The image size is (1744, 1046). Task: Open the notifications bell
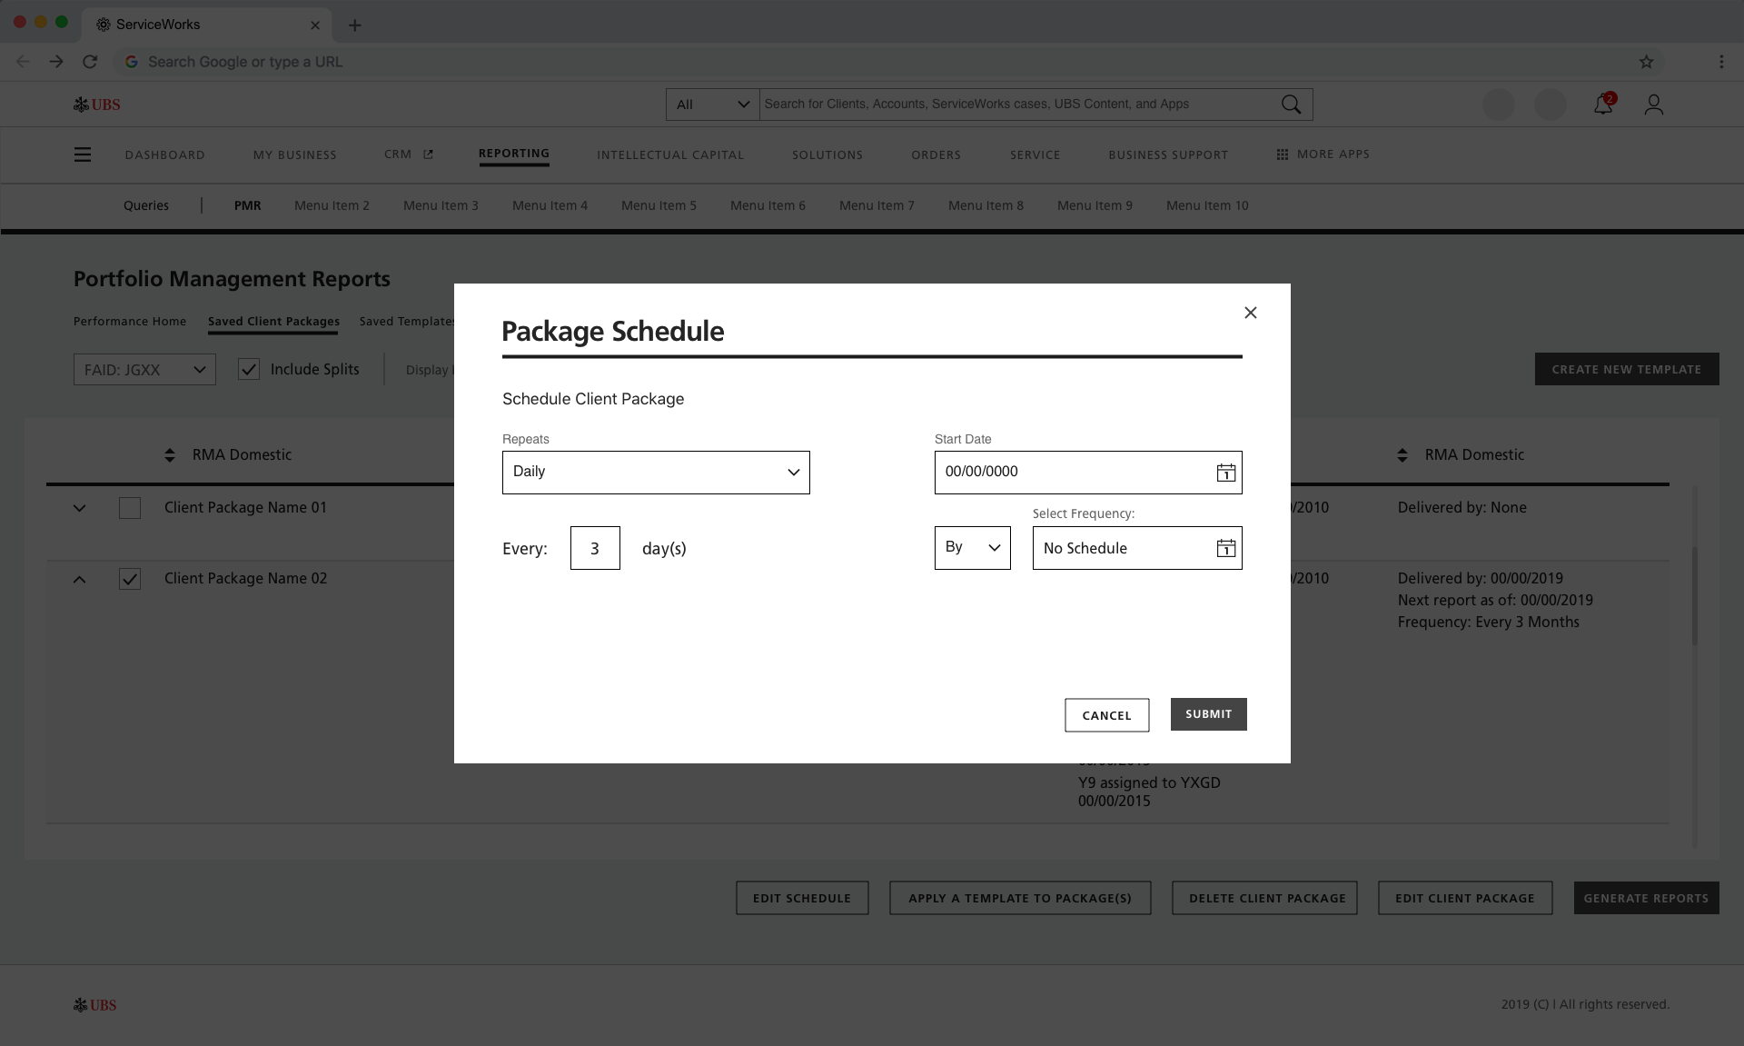click(x=1602, y=105)
